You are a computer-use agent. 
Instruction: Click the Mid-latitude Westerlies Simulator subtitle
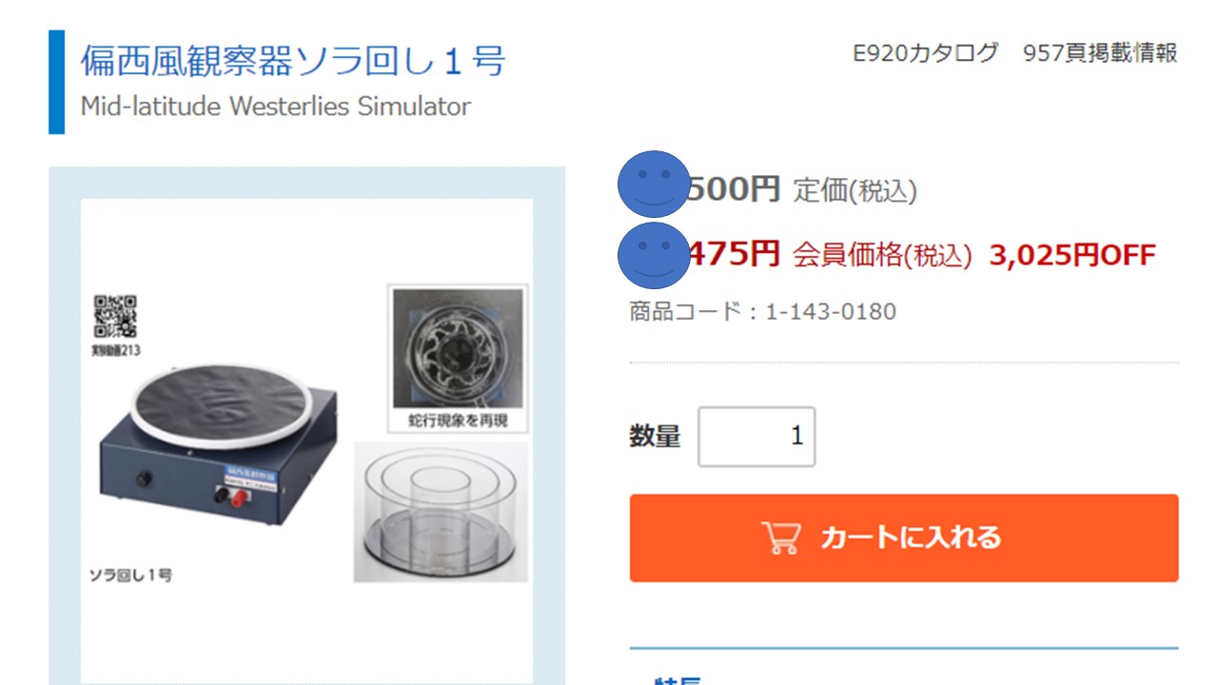[275, 107]
